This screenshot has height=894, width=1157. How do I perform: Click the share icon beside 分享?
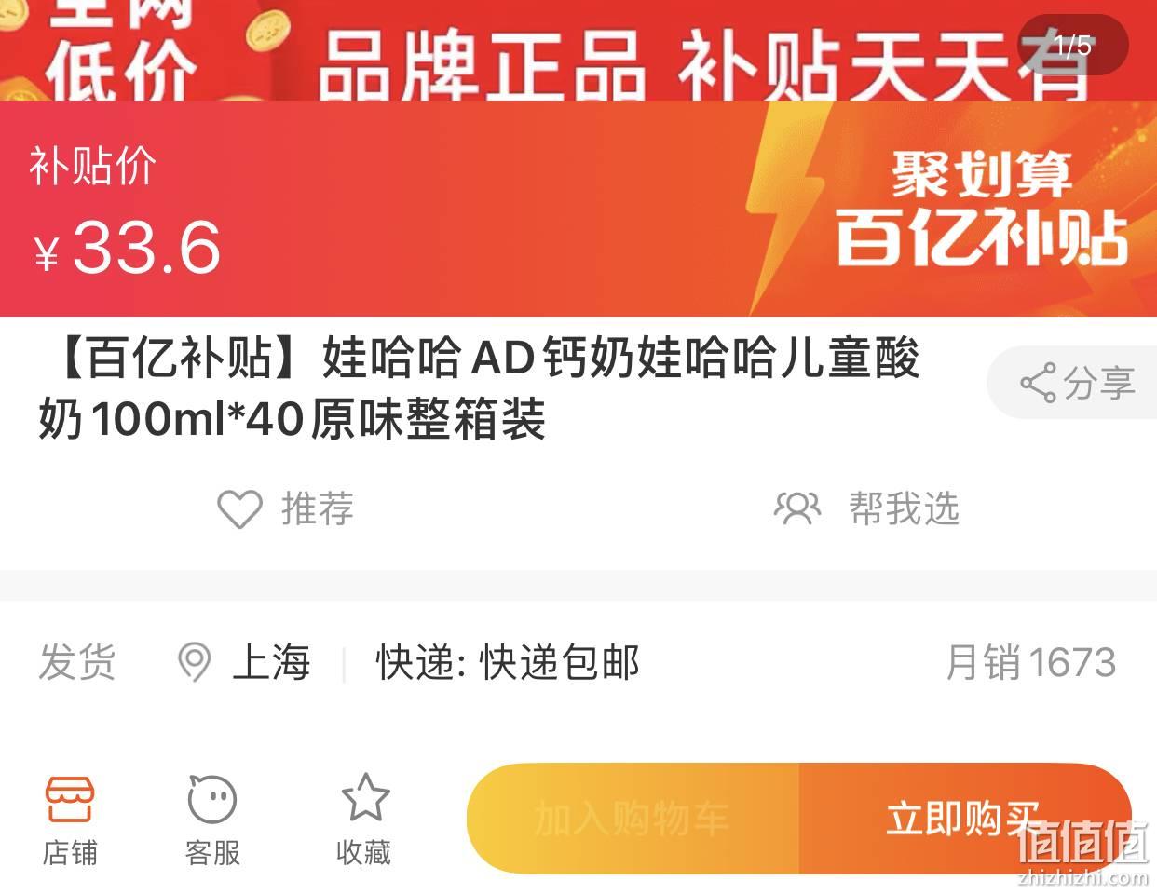[1038, 383]
